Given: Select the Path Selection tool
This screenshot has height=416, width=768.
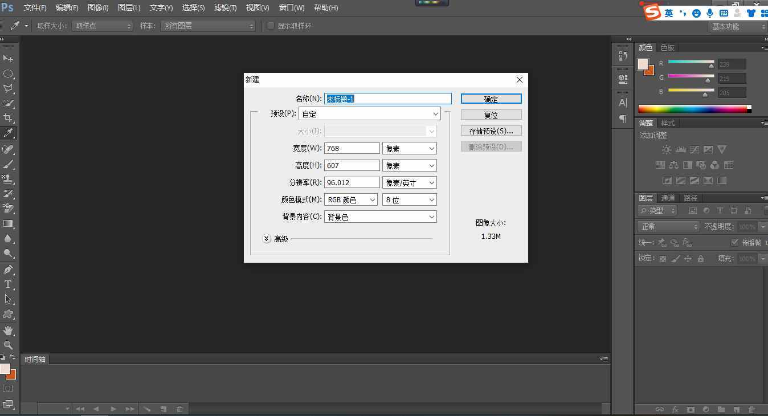Looking at the screenshot, I should click(x=8, y=299).
